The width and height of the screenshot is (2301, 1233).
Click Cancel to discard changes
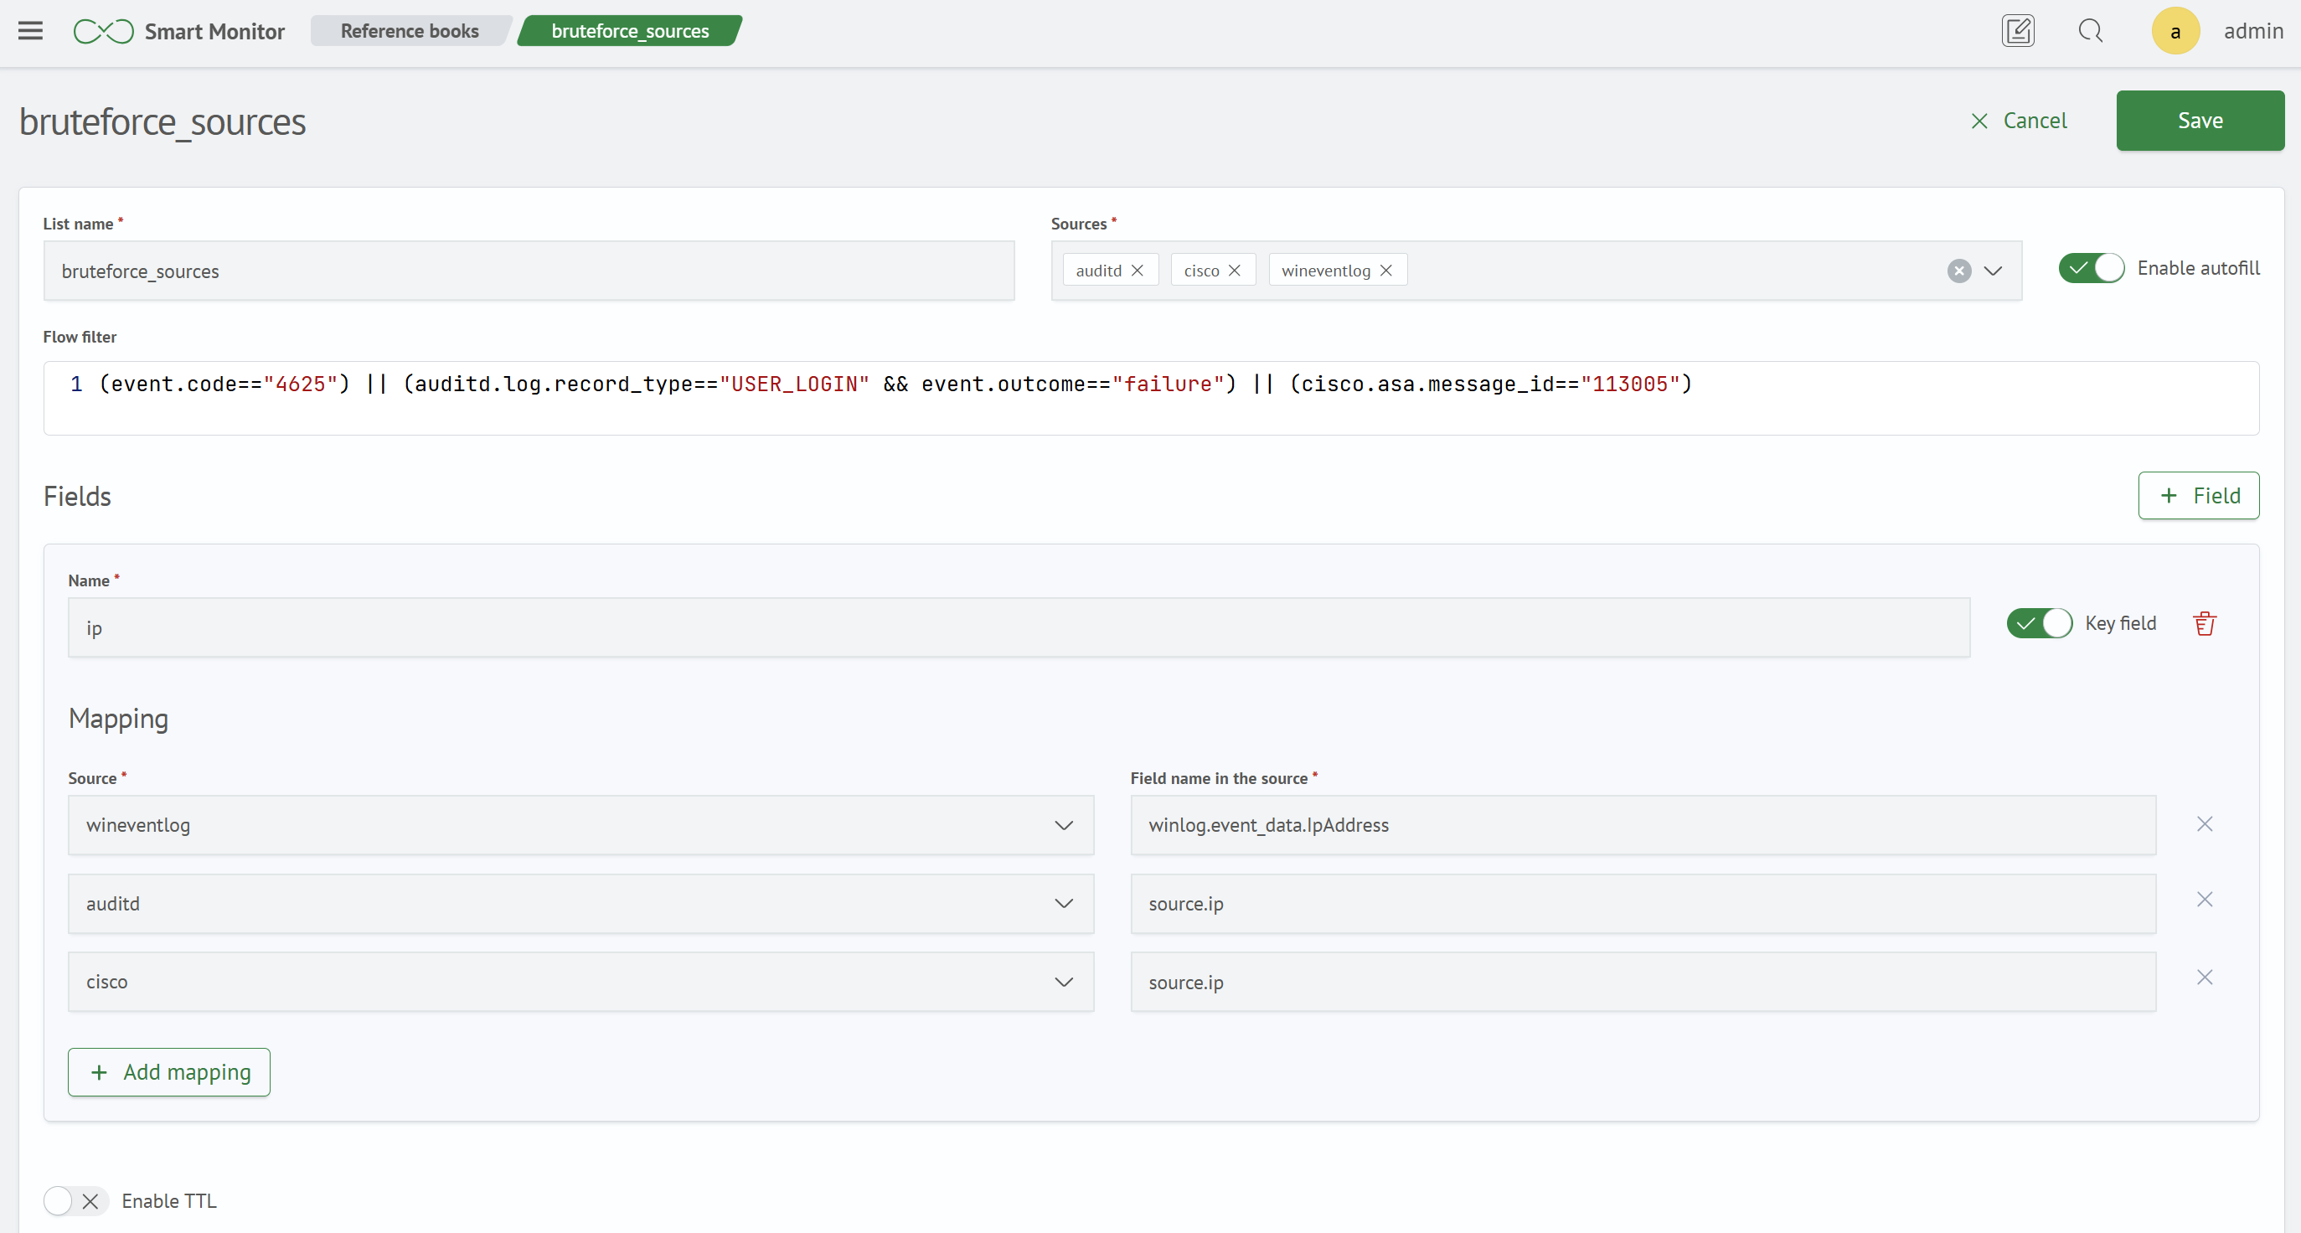point(2019,121)
